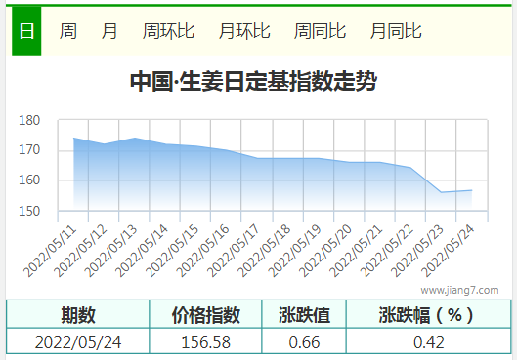
Task: Click the 160 y-axis value
Action: click(x=29, y=180)
